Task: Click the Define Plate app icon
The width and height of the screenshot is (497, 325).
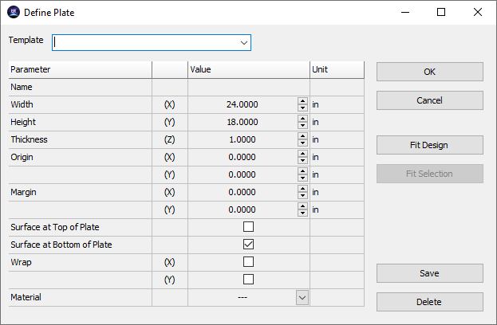Action: [x=14, y=13]
